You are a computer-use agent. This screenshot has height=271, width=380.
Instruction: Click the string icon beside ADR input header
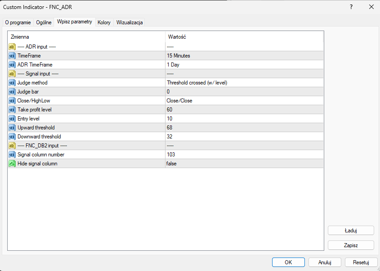pyautogui.click(x=12, y=47)
